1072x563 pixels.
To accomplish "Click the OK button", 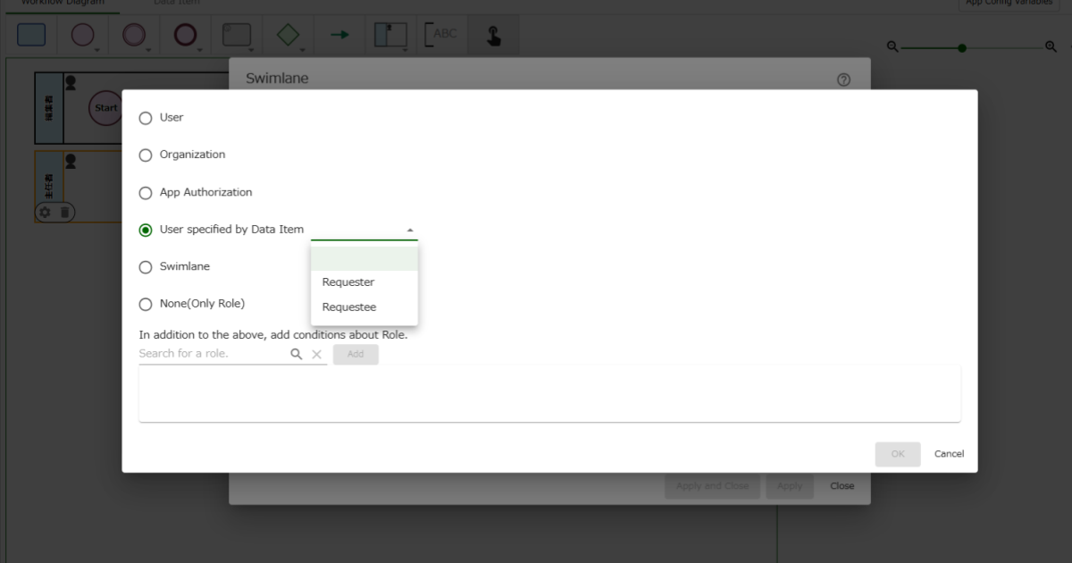I will 898,454.
